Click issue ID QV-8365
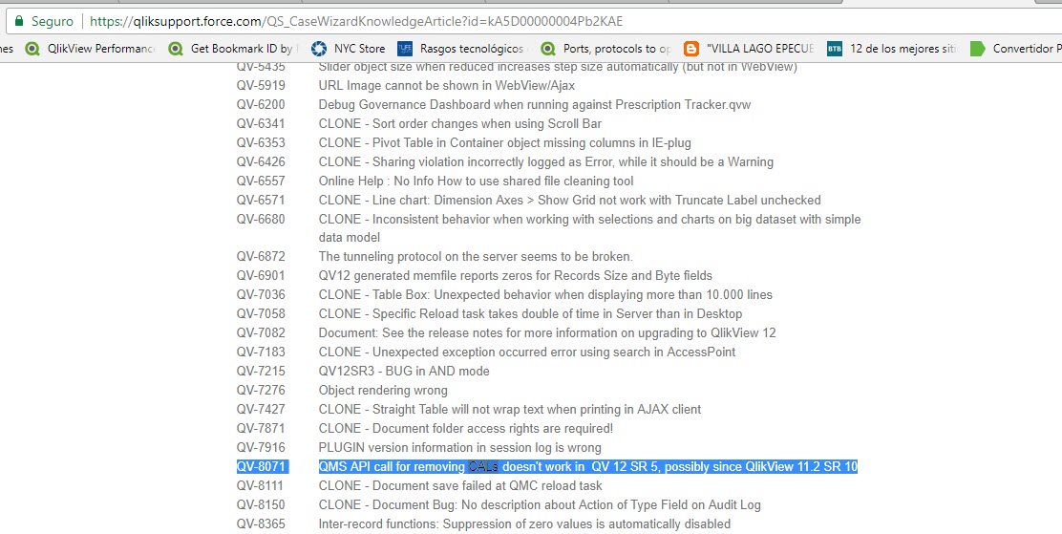 261,523
